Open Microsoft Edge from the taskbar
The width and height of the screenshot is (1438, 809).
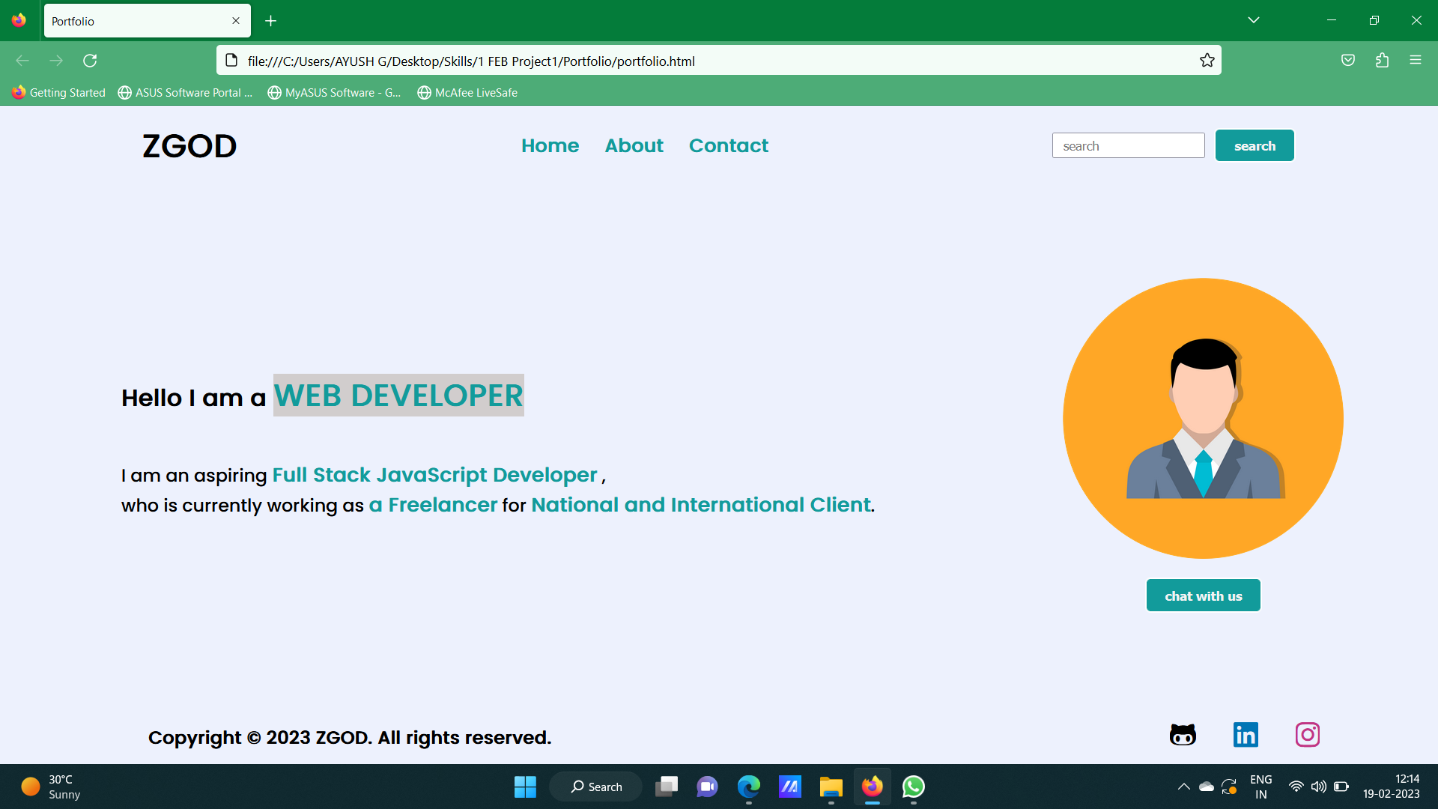coord(748,787)
